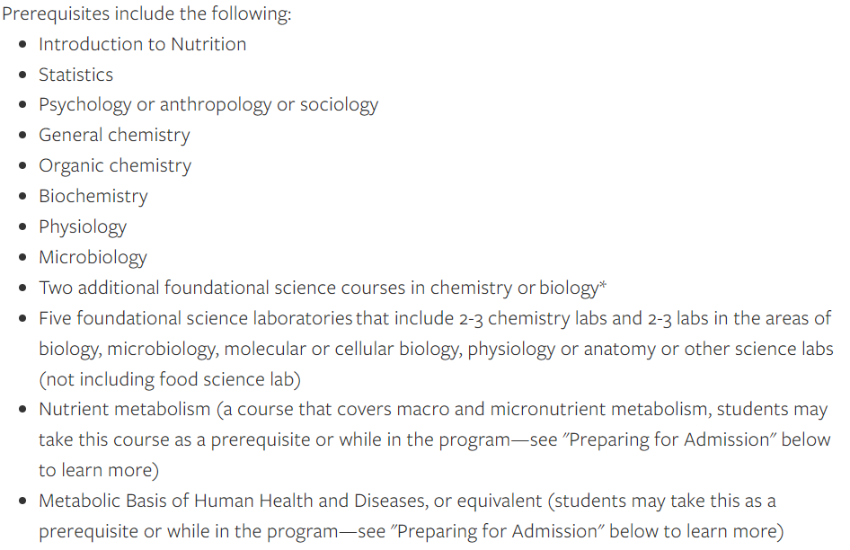This screenshot has height=550, width=850.
Task: Click the 'Biochemistry' prerequisite
Action: click(x=93, y=196)
